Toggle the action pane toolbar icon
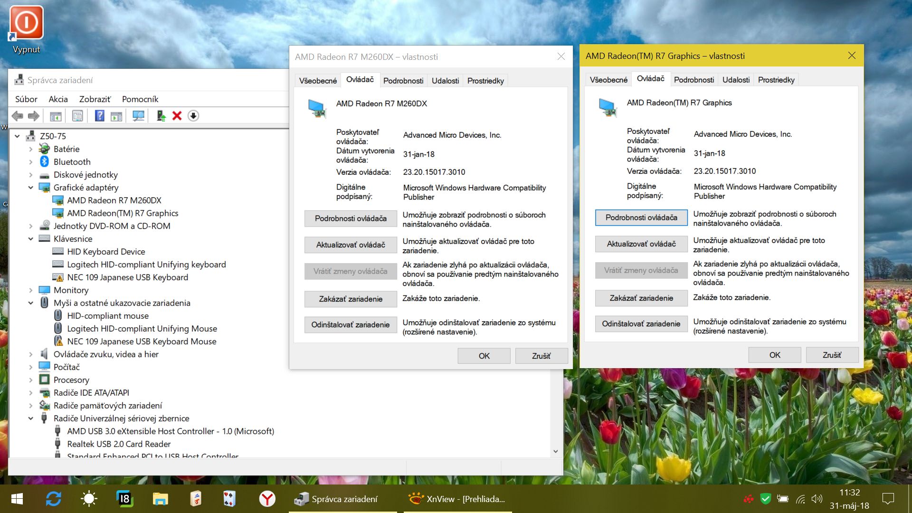The height and width of the screenshot is (513, 912). coord(116,116)
